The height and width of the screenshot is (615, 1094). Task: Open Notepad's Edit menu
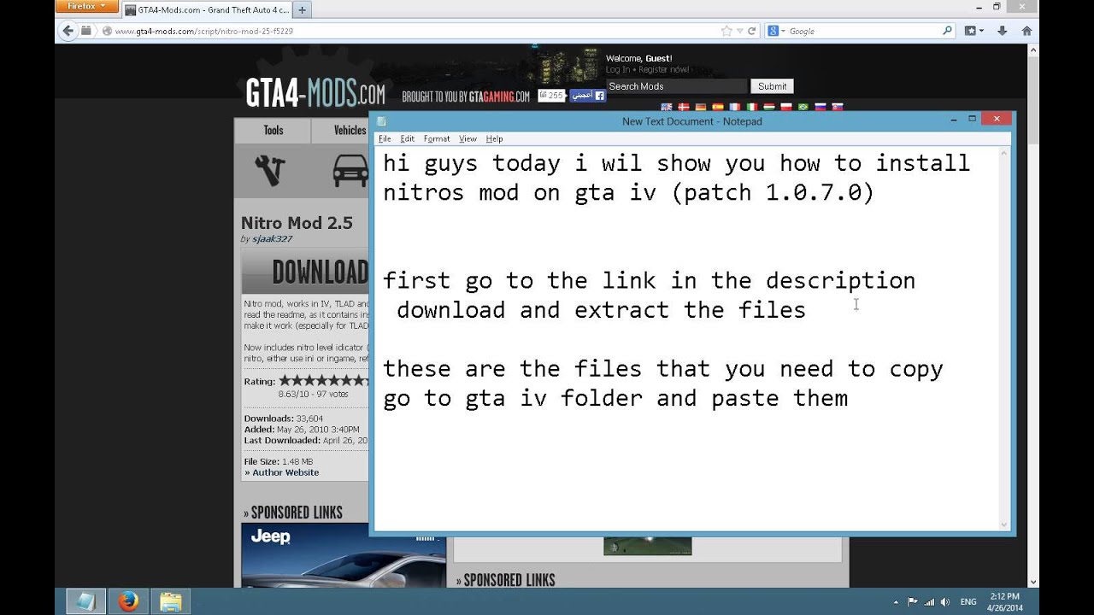[408, 138]
